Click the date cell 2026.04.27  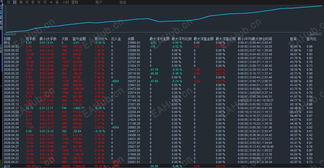coord(11,147)
